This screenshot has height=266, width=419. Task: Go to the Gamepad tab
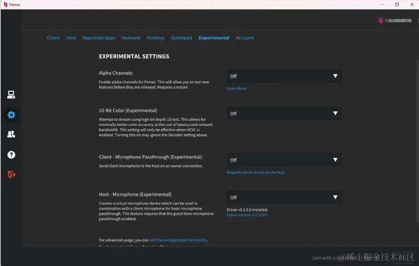181,38
